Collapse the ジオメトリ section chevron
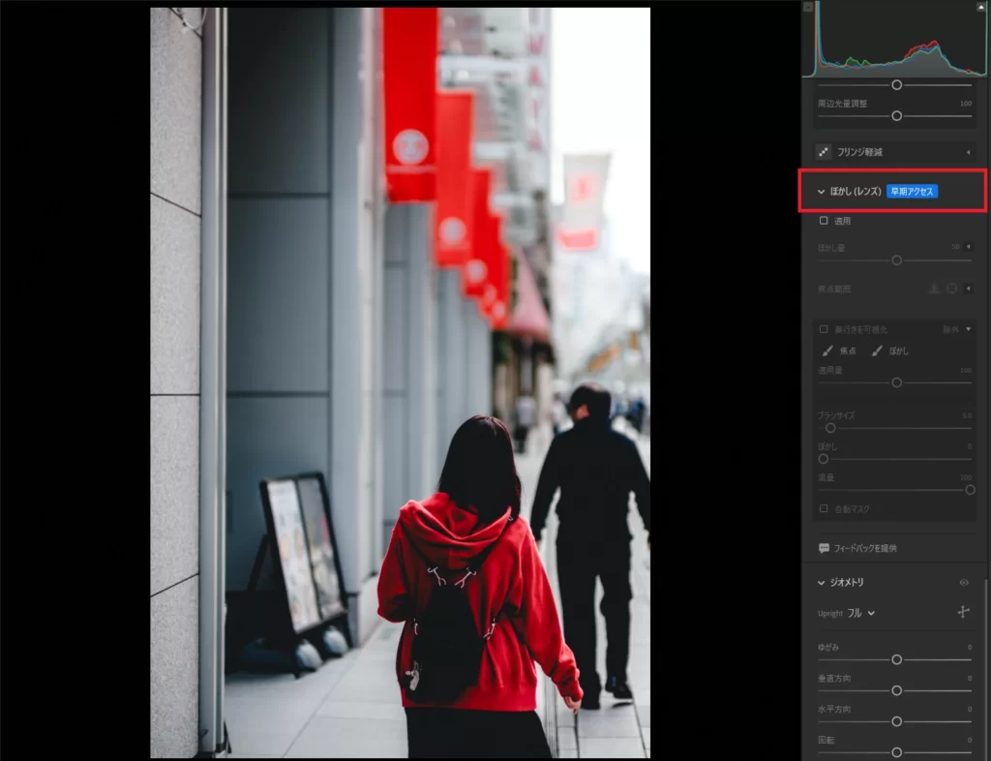 click(x=821, y=583)
